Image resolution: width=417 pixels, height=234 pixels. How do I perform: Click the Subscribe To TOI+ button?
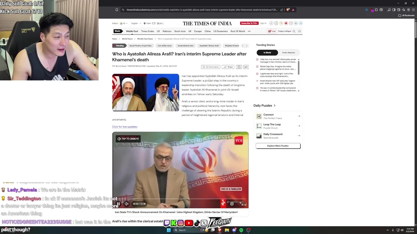(249, 23)
